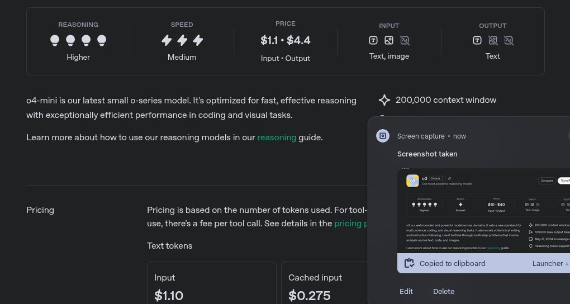570x304 pixels.
Task: Click the Screenshot taken title
Action: 427,154
